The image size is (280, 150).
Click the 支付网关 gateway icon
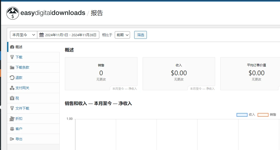pos(12,88)
